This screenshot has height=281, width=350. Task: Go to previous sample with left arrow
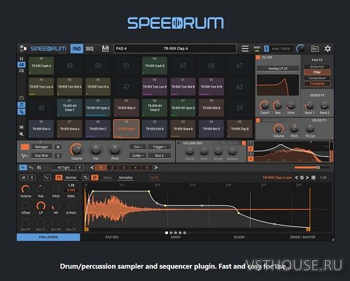point(296,177)
